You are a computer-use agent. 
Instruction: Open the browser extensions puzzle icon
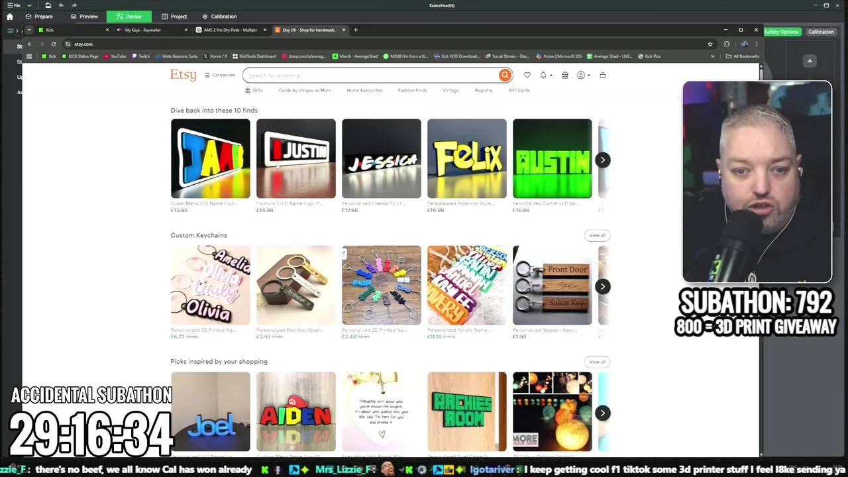(x=727, y=44)
